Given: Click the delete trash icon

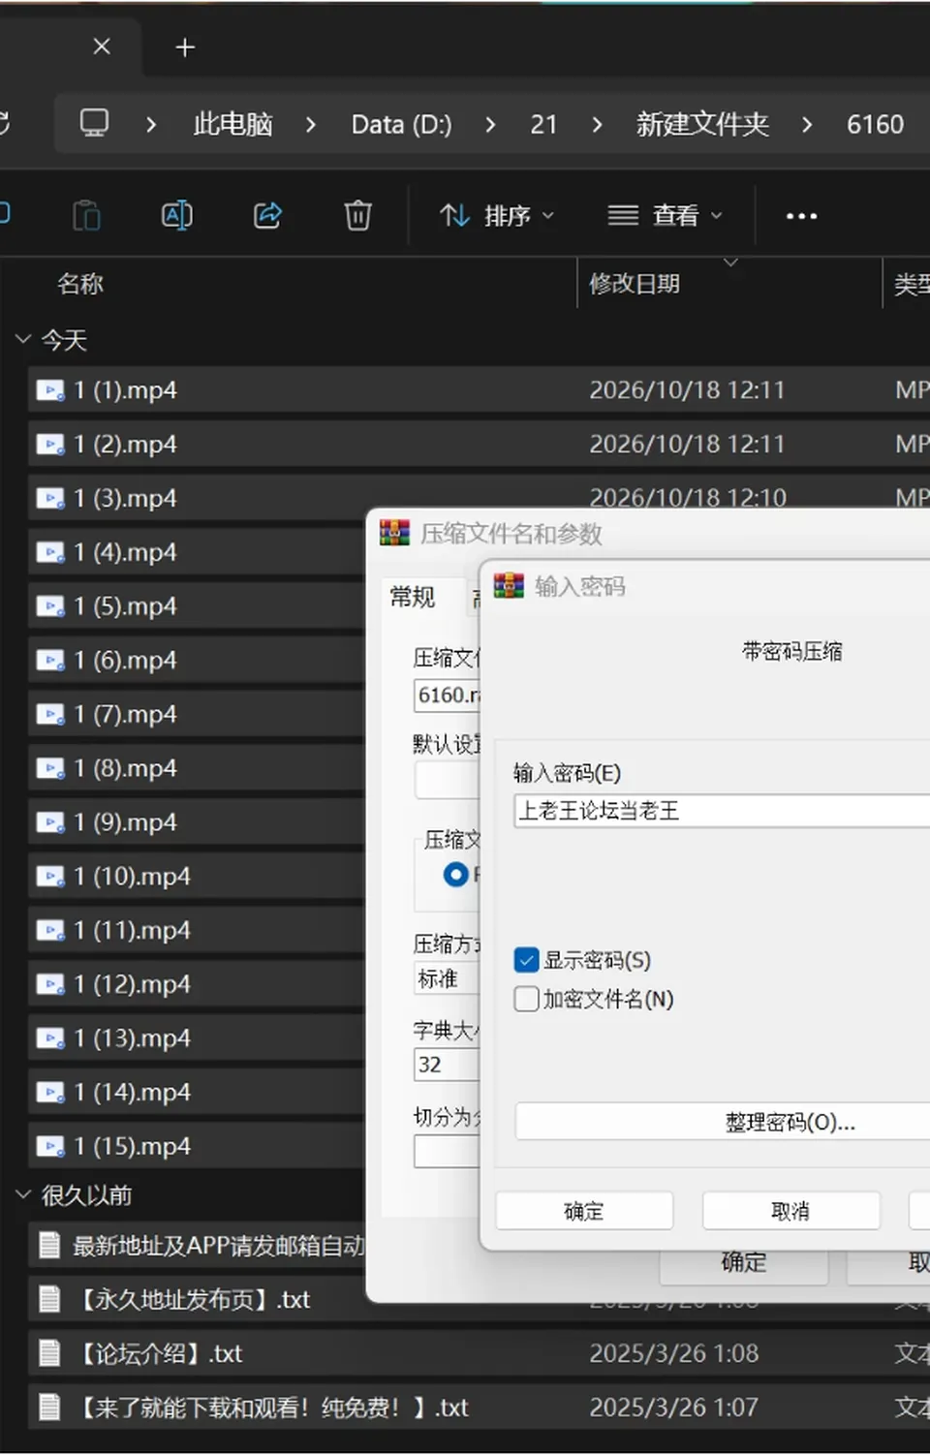Looking at the screenshot, I should pos(357,215).
